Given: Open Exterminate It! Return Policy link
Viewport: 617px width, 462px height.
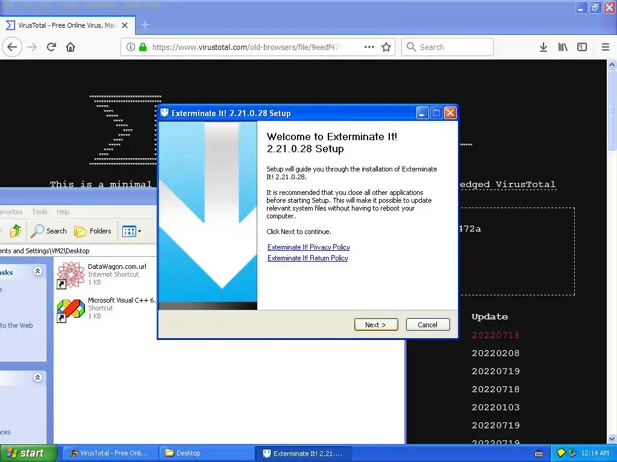Looking at the screenshot, I should [x=308, y=258].
